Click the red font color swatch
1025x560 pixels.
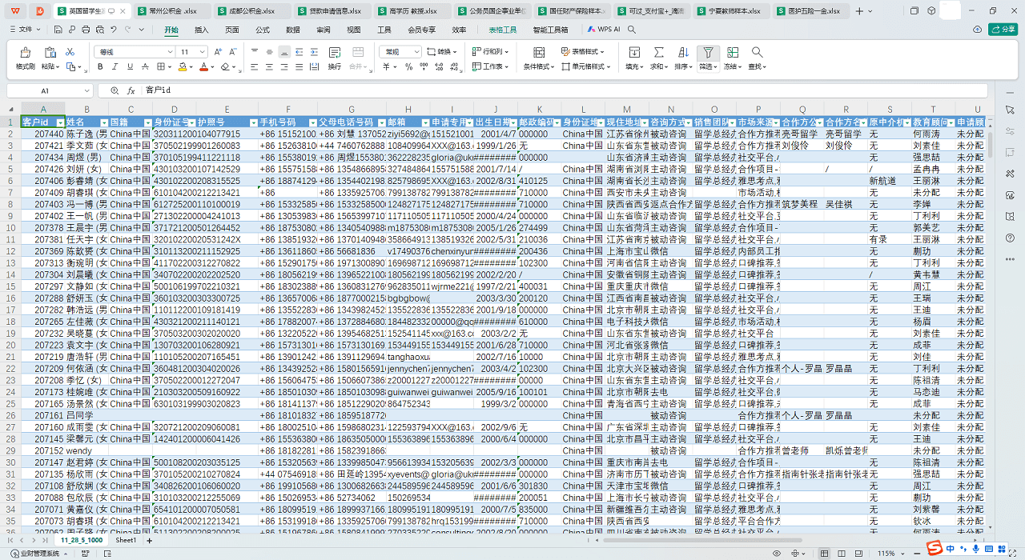pos(203,67)
